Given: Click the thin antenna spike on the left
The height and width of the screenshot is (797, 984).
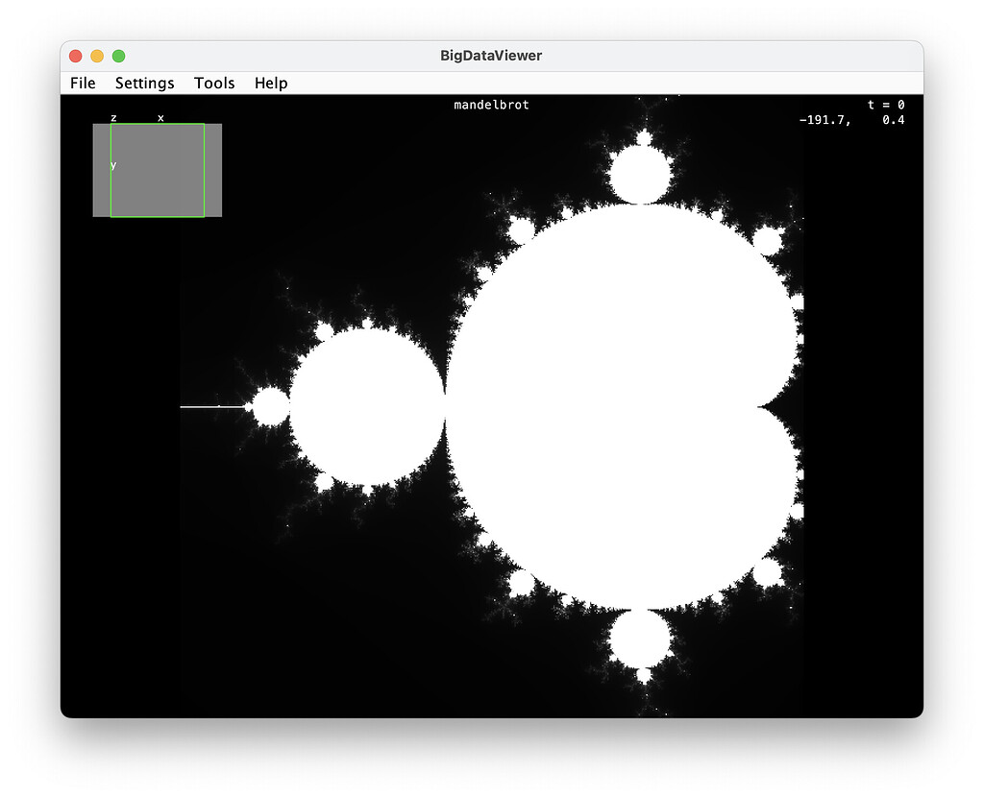Looking at the screenshot, I should (x=211, y=407).
